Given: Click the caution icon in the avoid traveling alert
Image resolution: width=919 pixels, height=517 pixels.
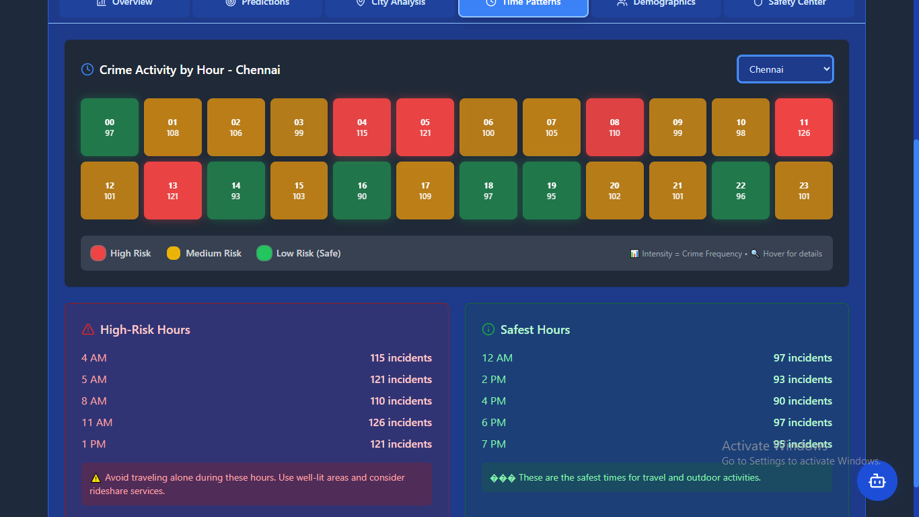Looking at the screenshot, I should pyautogui.click(x=96, y=478).
